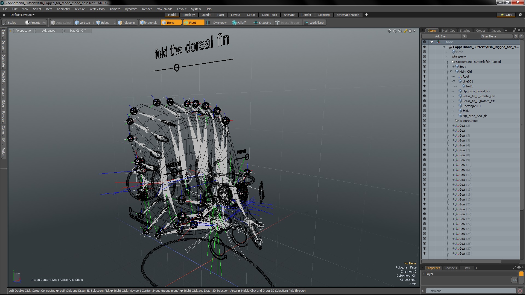The image size is (525, 295).
Task: Expand the Goal (2) item
Action: (453, 126)
